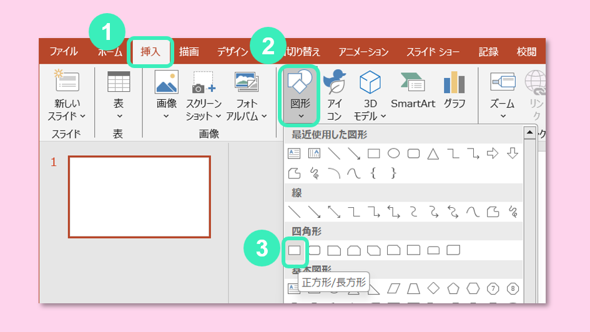The width and height of the screenshot is (590, 332).
Task: Choose the snip diagonal corners rectangle
Action: (x=373, y=250)
